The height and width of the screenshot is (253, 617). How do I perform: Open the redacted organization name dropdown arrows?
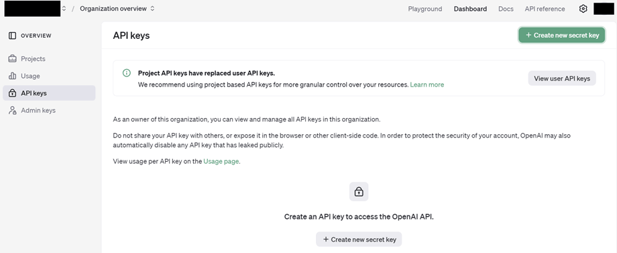click(64, 9)
